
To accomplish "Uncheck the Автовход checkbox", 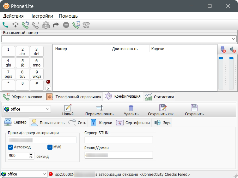I will [10, 147].
